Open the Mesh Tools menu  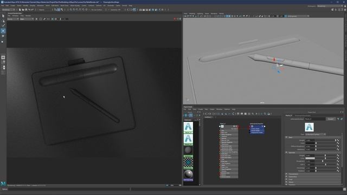(65, 5)
